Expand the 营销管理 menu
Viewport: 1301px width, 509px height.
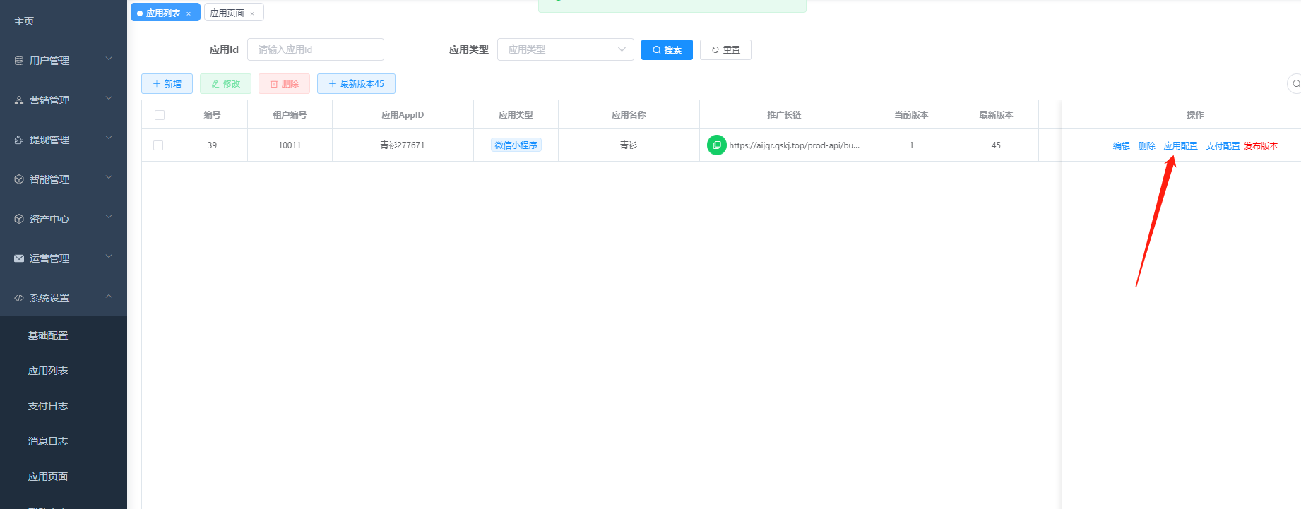[109, 99]
